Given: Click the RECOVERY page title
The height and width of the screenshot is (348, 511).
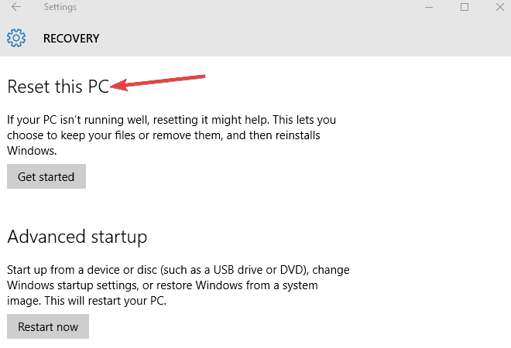Looking at the screenshot, I should point(71,38).
